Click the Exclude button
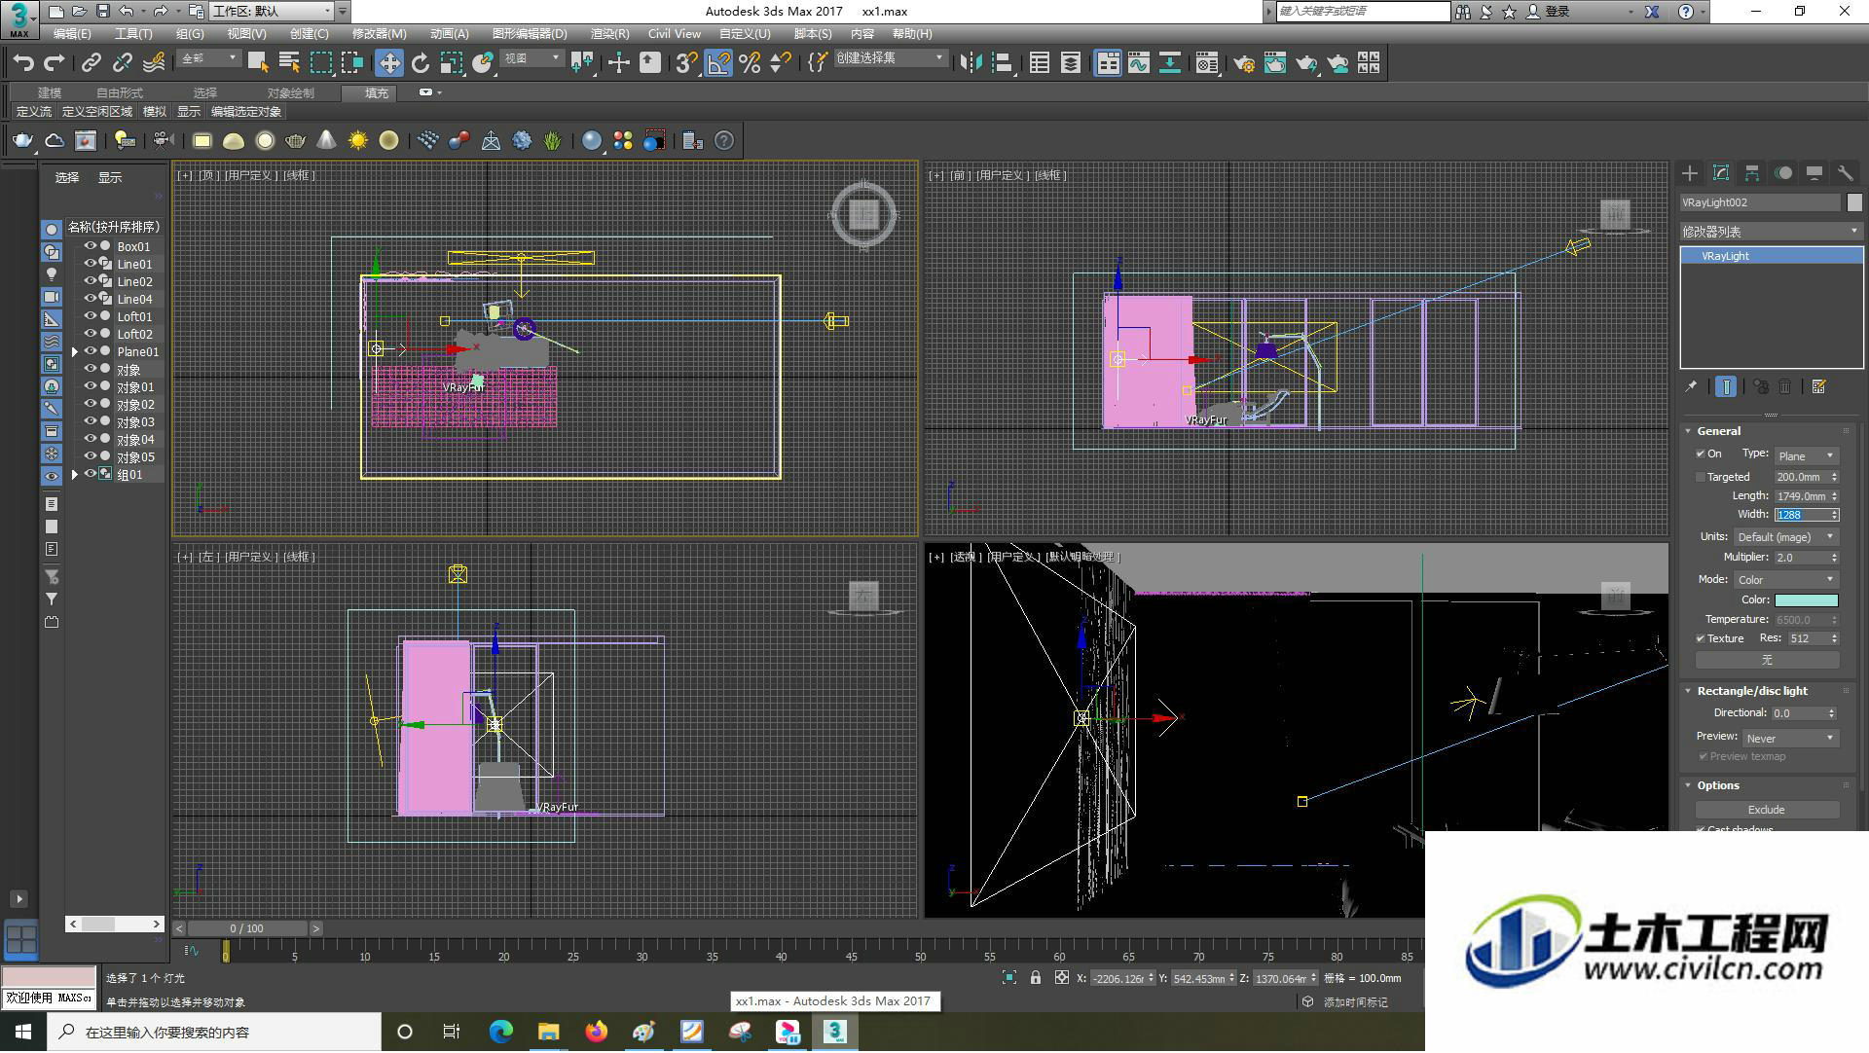Image resolution: width=1869 pixels, height=1053 pixels. coord(1767,810)
